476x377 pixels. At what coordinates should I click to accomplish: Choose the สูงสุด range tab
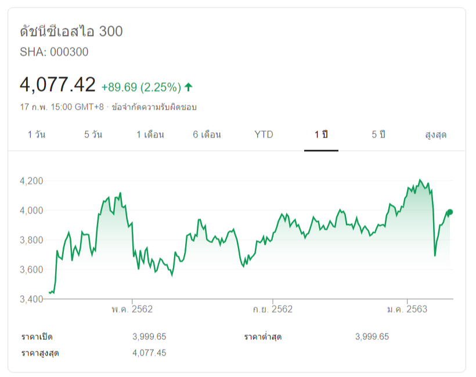pyautogui.click(x=435, y=135)
